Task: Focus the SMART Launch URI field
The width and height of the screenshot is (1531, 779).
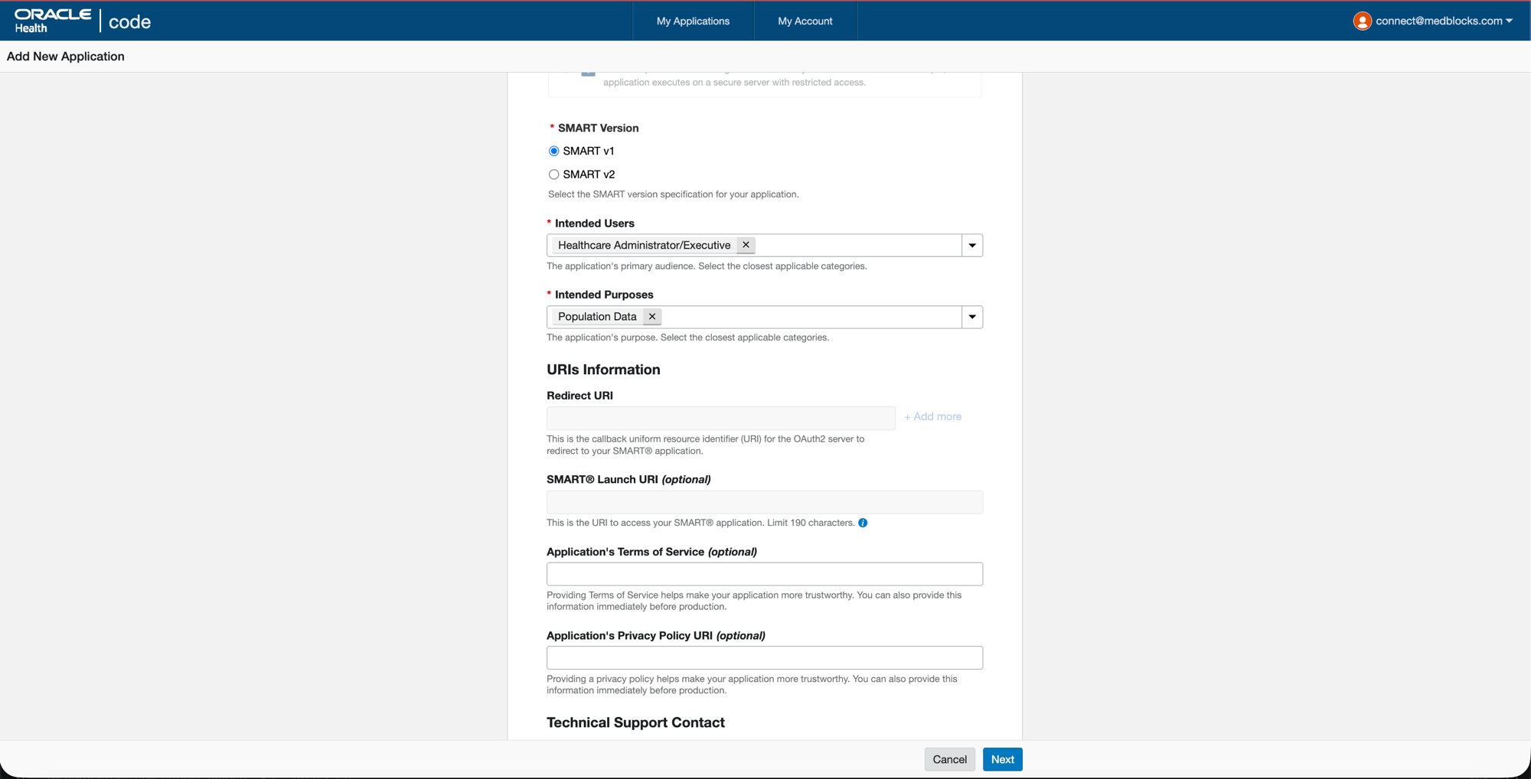Action: pos(765,502)
